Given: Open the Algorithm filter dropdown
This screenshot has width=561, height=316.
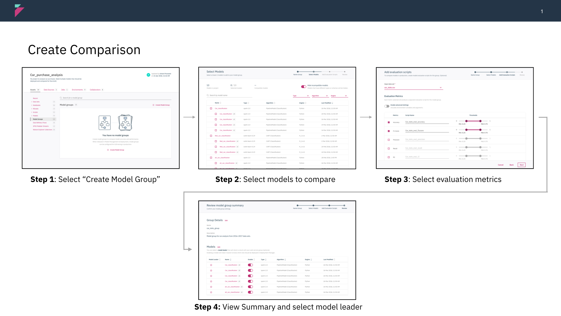Looking at the screenshot, I should coord(320,96).
